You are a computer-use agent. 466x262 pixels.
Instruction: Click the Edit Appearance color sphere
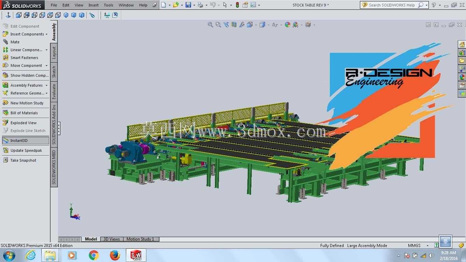coord(288,25)
